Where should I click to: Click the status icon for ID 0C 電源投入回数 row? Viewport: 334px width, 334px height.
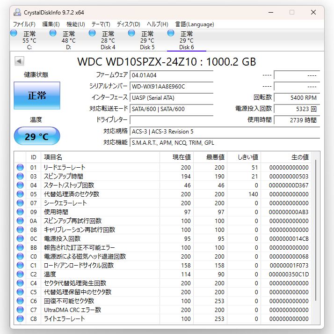(20, 238)
